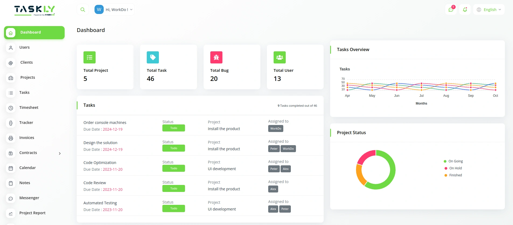Toggle the On Going legend item
This screenshot has height=225, width=513.
(455, 161)
